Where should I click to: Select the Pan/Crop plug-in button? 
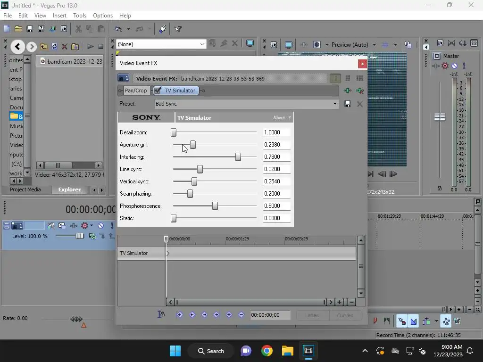[136, 90]
